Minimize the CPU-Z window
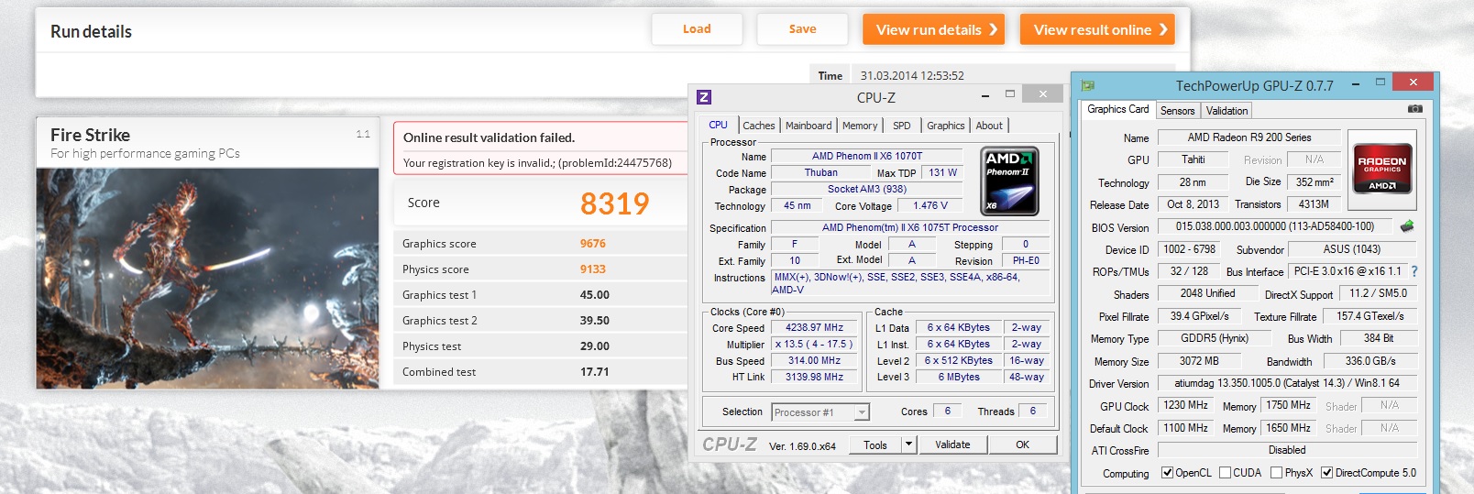 click(x=985, y=95)
